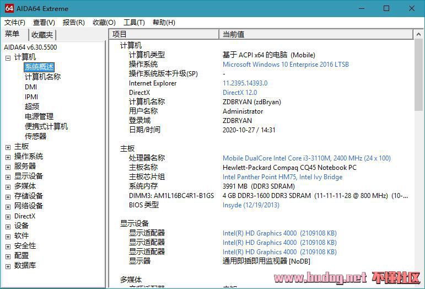Open the 收藏(O) menu
Viewport: 425px width, 289px height.
tap(104, 23)
